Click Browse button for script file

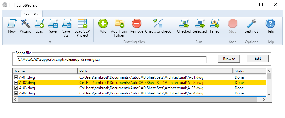pos(229,59)
